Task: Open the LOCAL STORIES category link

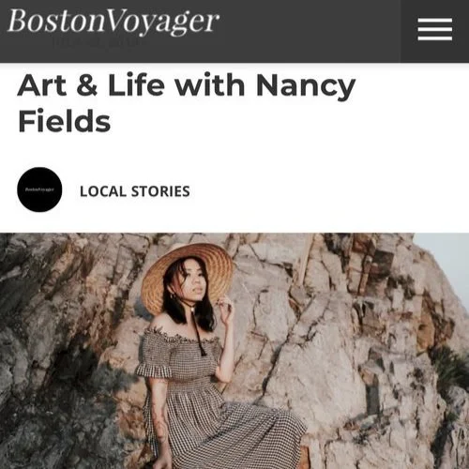Action: (135, 191)
